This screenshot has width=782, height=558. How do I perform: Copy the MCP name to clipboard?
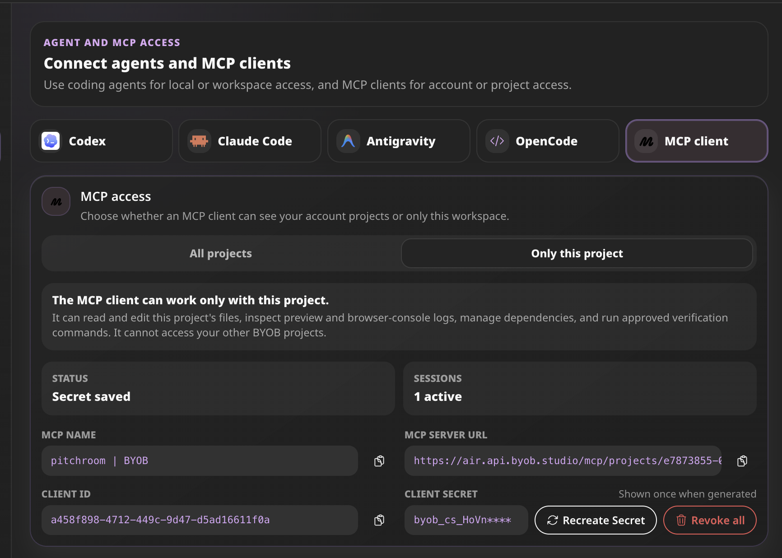(x=379, y=461)
